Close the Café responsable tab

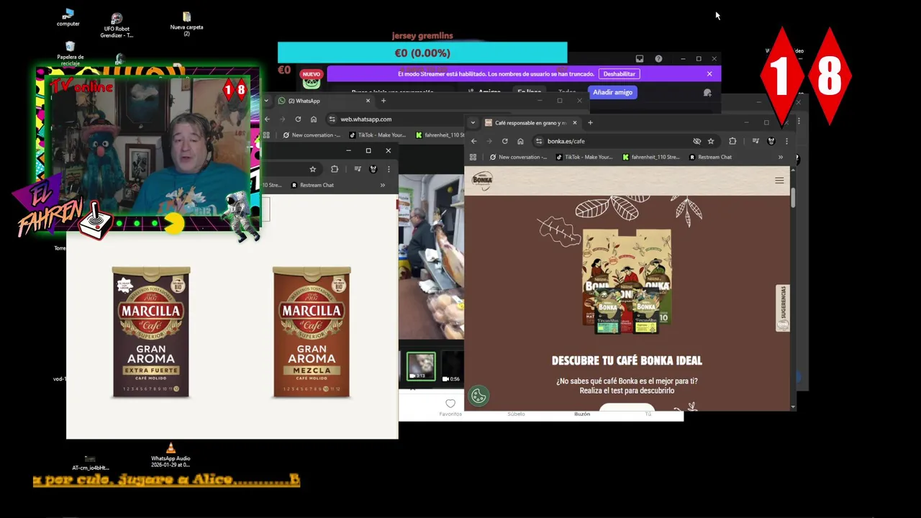[x=574, y=122]
